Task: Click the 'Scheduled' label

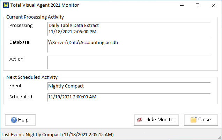Action: click(x=21, y=97)
